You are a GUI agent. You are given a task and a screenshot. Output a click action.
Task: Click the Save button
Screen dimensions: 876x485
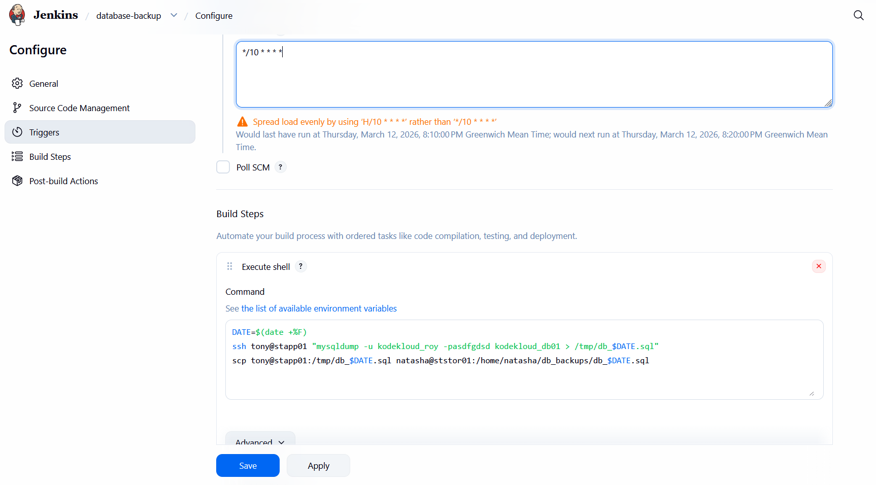pyautogui.click(x=248, y=465)
